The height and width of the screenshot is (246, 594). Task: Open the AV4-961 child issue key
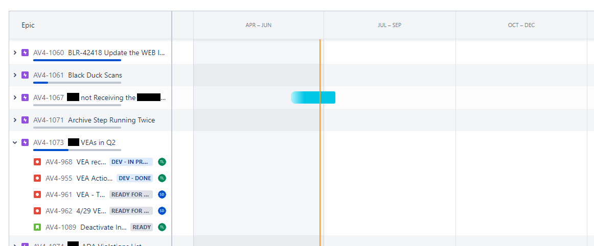(59, 194)
